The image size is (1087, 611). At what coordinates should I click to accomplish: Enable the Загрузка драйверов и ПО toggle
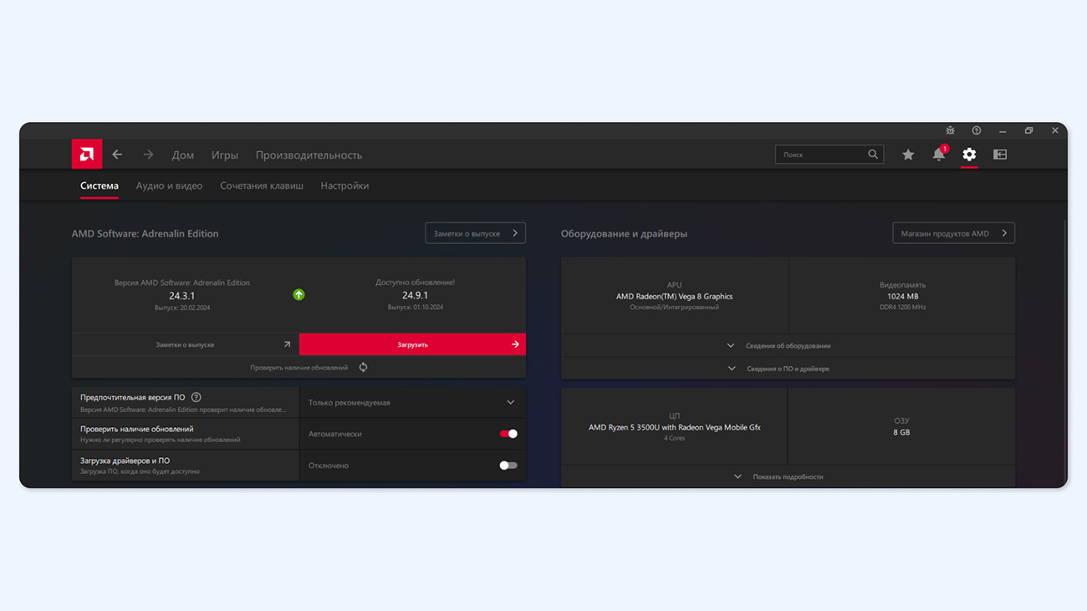point(508,466)
